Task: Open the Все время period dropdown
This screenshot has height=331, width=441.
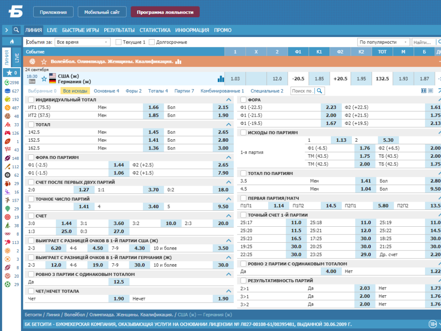Action: (82, 42)
